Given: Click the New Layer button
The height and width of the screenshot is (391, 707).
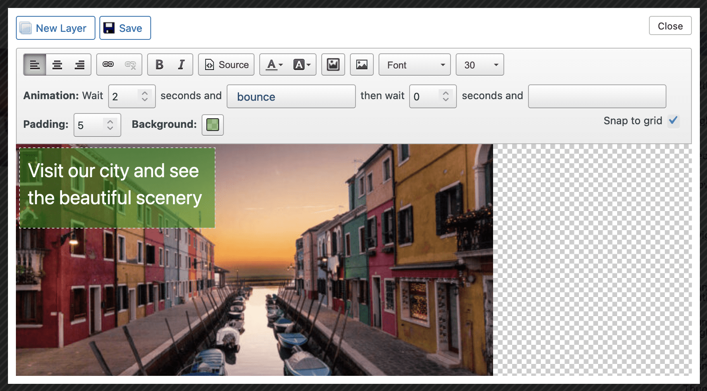Looking at the screenshot, I should coord(56,28).
